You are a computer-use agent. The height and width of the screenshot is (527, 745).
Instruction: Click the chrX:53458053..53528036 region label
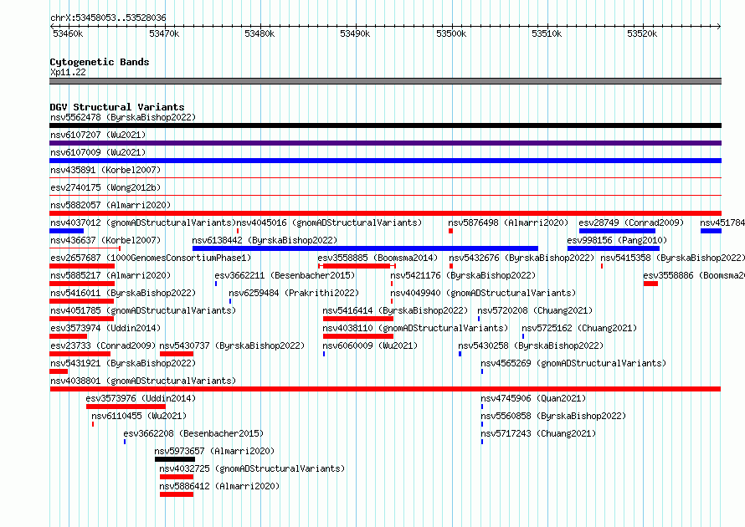(108, 18)
